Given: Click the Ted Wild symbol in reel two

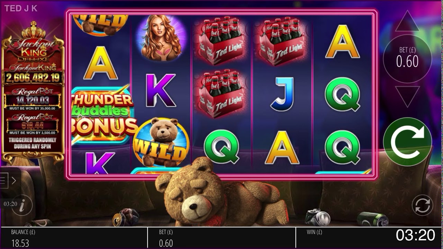Looking at the screenshot, I should (x=161, y=142).
